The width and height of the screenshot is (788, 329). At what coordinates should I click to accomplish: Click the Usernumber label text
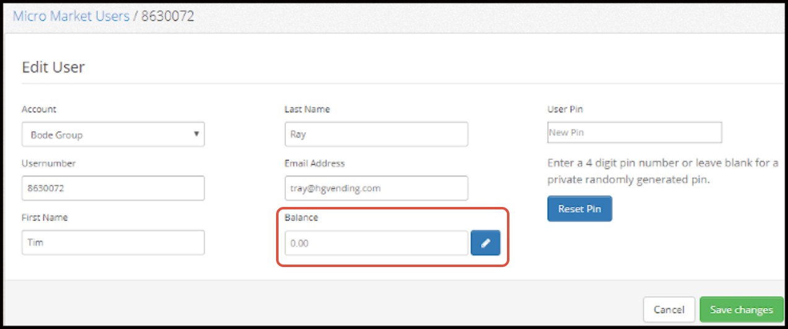tap(49, 164)
